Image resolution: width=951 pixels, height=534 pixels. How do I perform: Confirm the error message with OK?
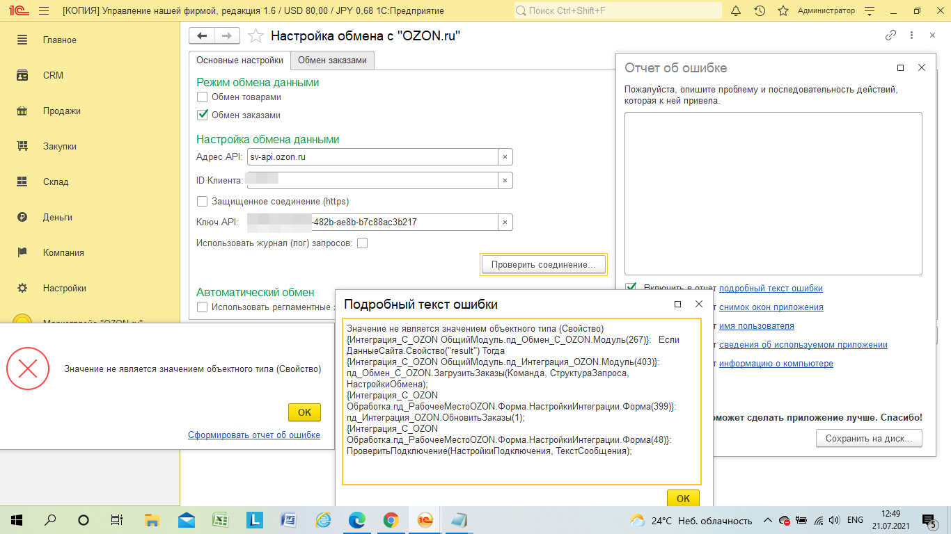coord(304,412)
